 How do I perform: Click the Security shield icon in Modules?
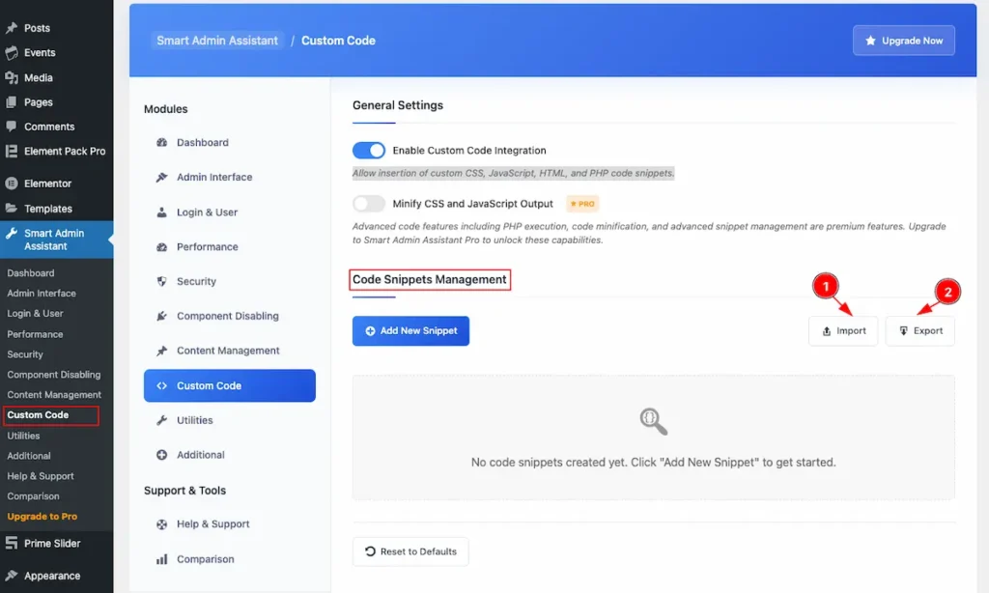pyautogui.click(x=162, y=281)
